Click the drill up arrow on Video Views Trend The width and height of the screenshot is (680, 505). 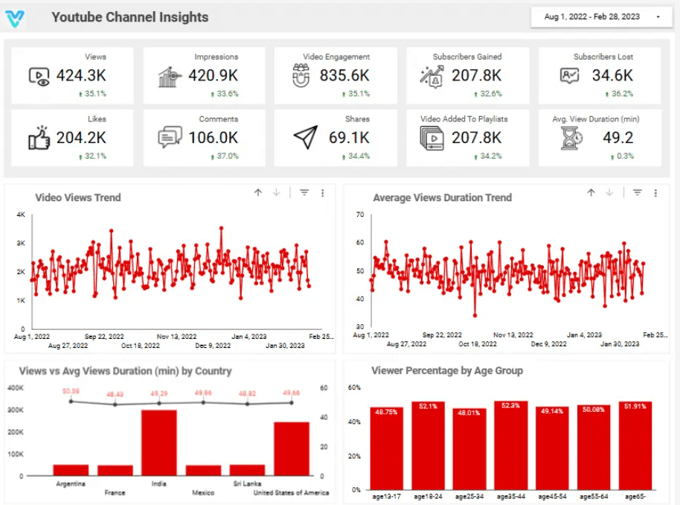[258, 191]
